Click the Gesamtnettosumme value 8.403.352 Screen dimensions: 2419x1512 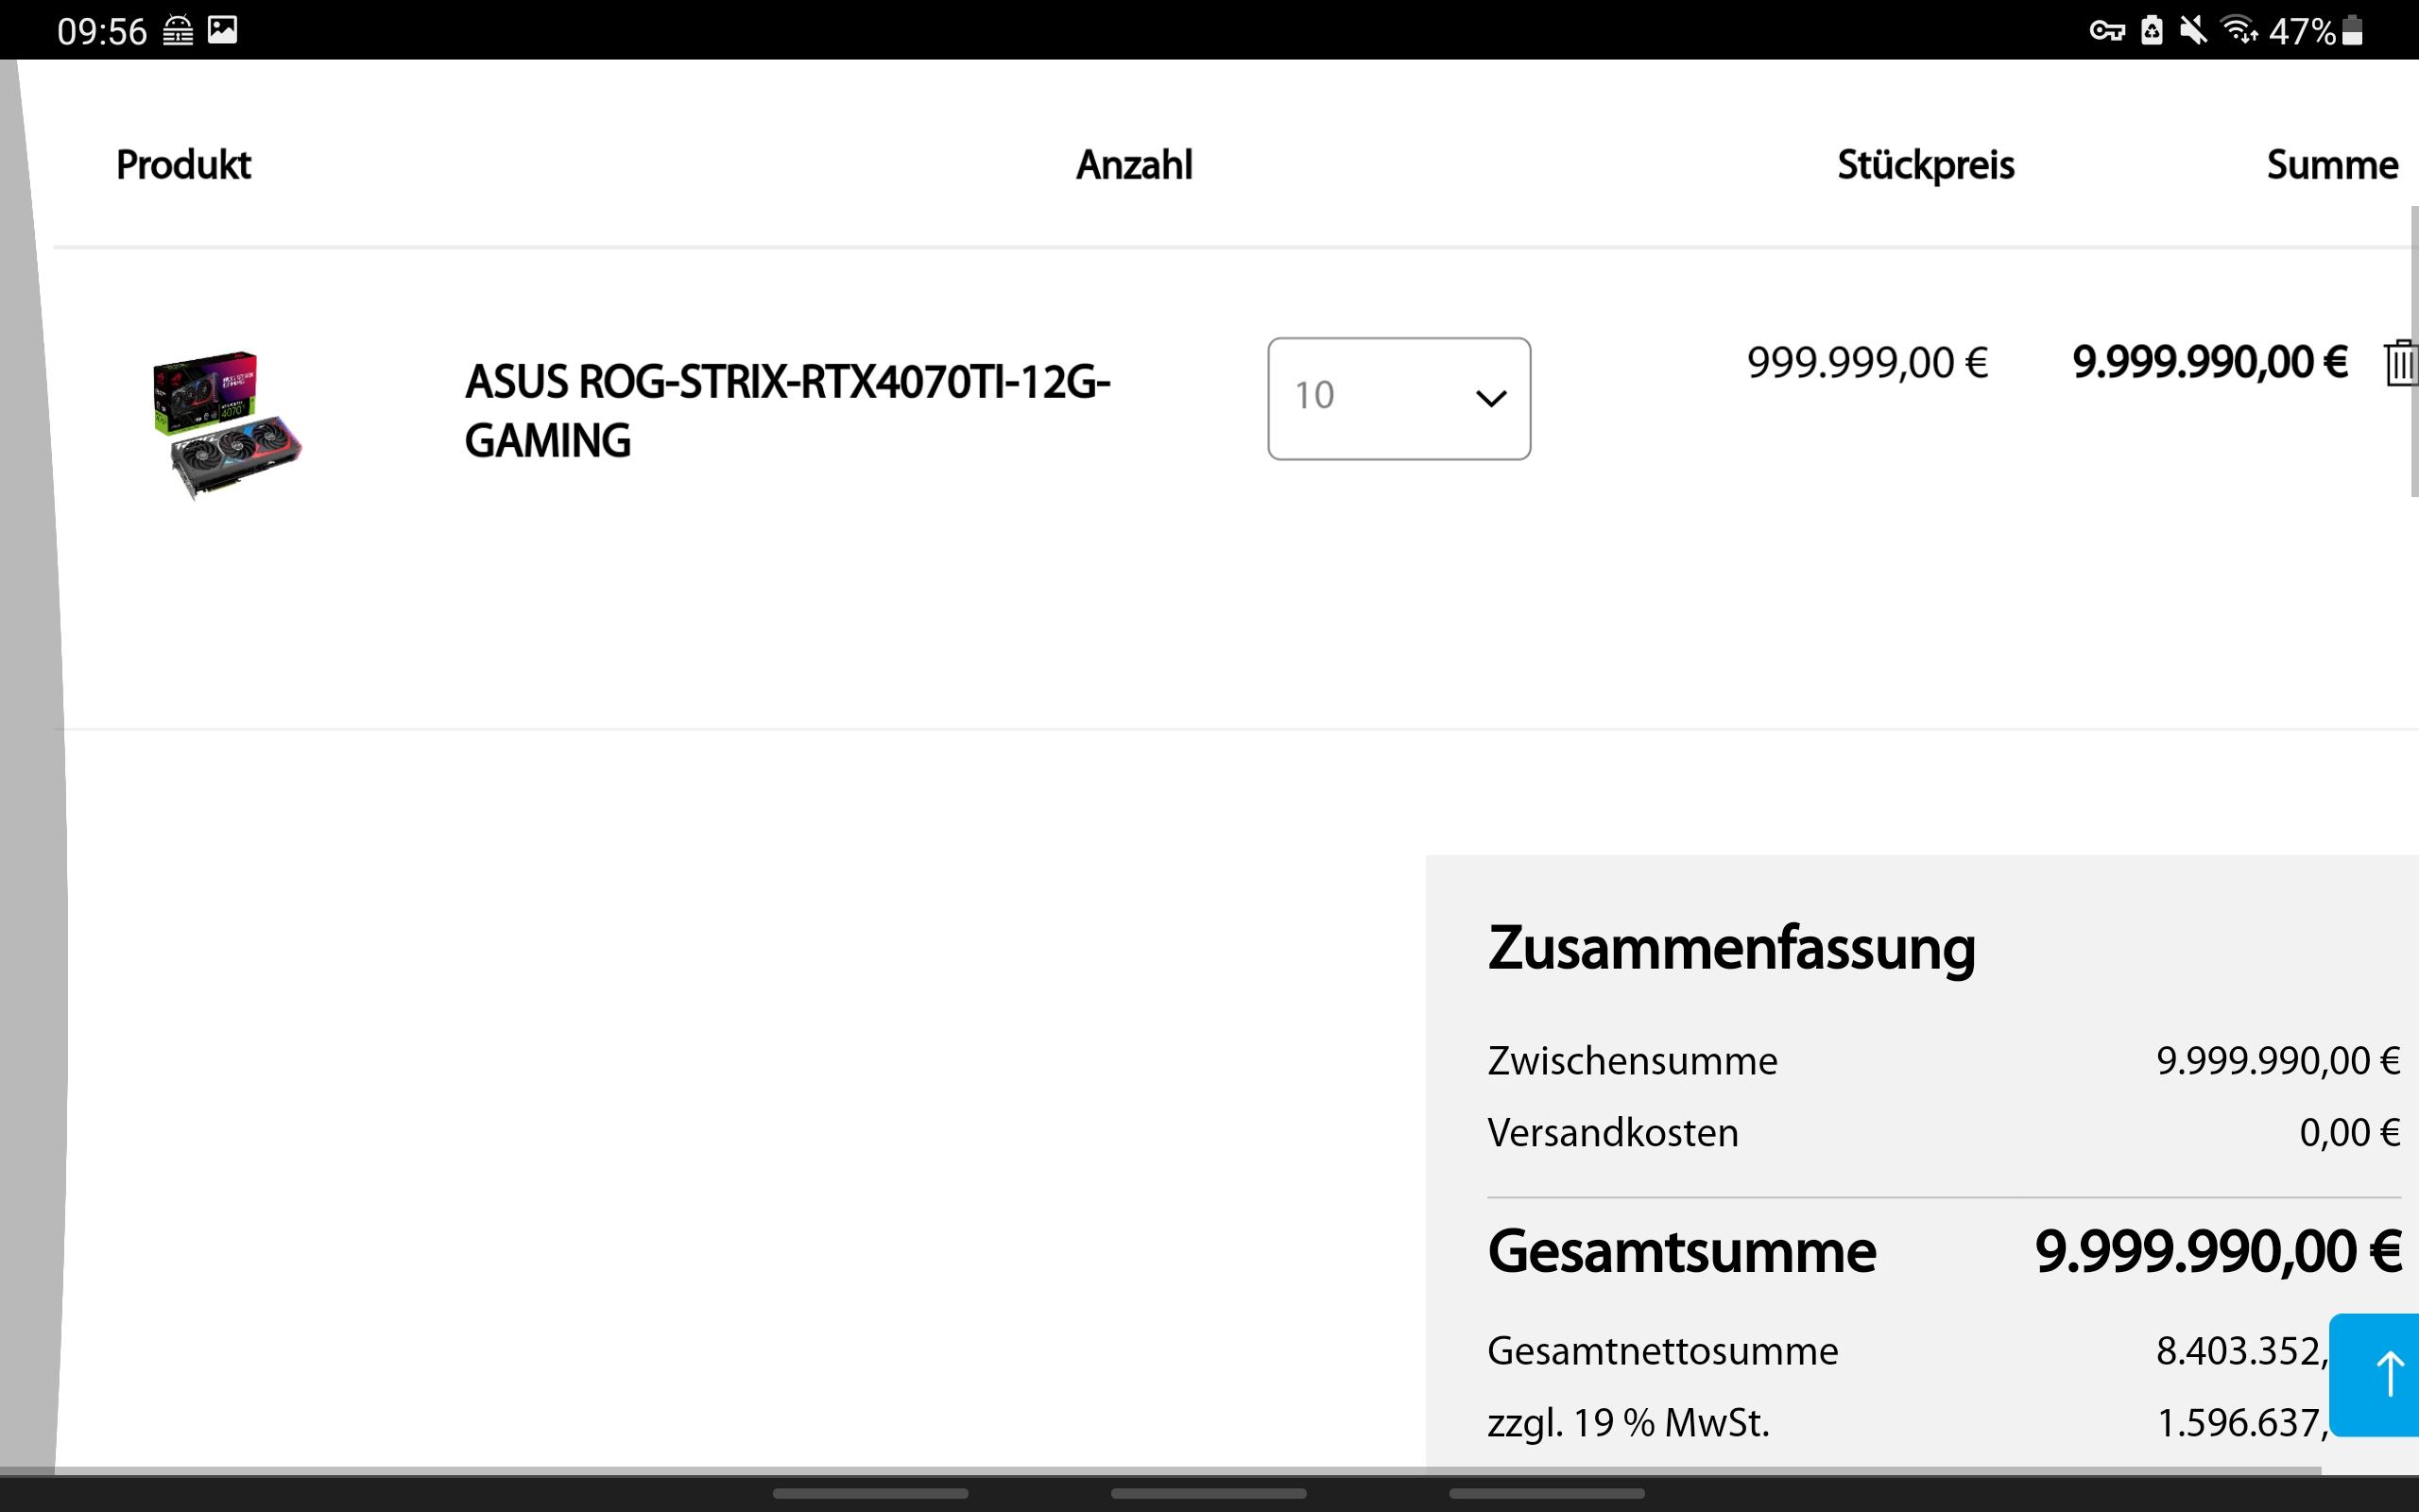[x=2242, y=1351]
